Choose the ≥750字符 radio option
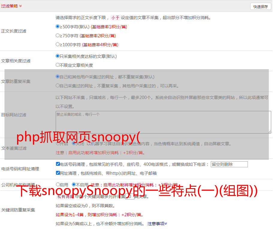Screen dimensions: 273x229 coord(57,35)
